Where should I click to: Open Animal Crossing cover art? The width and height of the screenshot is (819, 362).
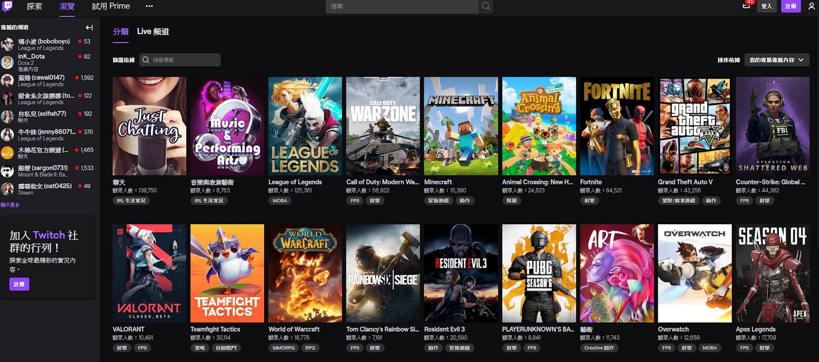click(x=539, y=126)
